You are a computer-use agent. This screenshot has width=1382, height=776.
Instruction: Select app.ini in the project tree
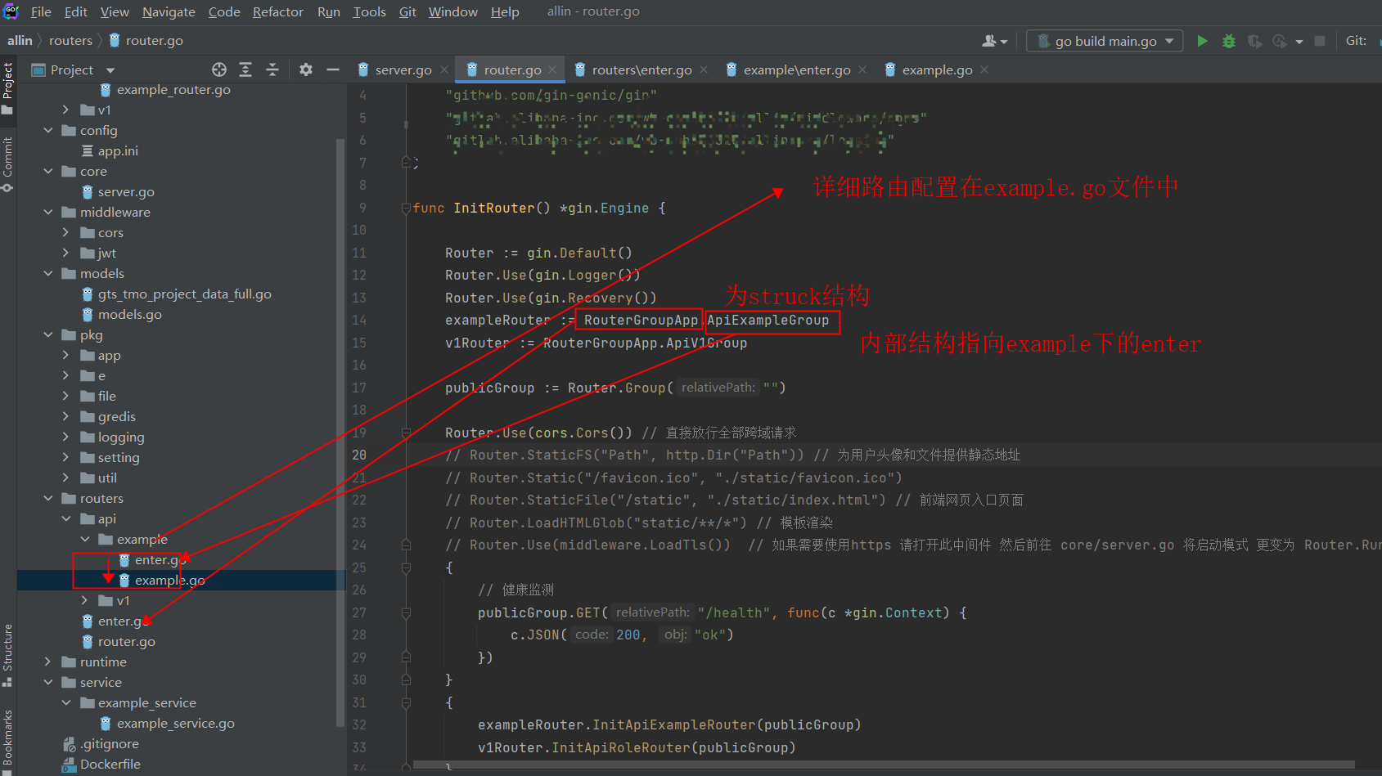pyautogui.click(x=118, y=150)
